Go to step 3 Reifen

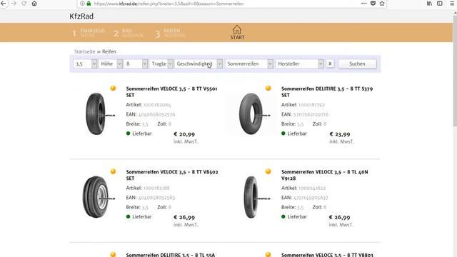(x=170, y=33)
